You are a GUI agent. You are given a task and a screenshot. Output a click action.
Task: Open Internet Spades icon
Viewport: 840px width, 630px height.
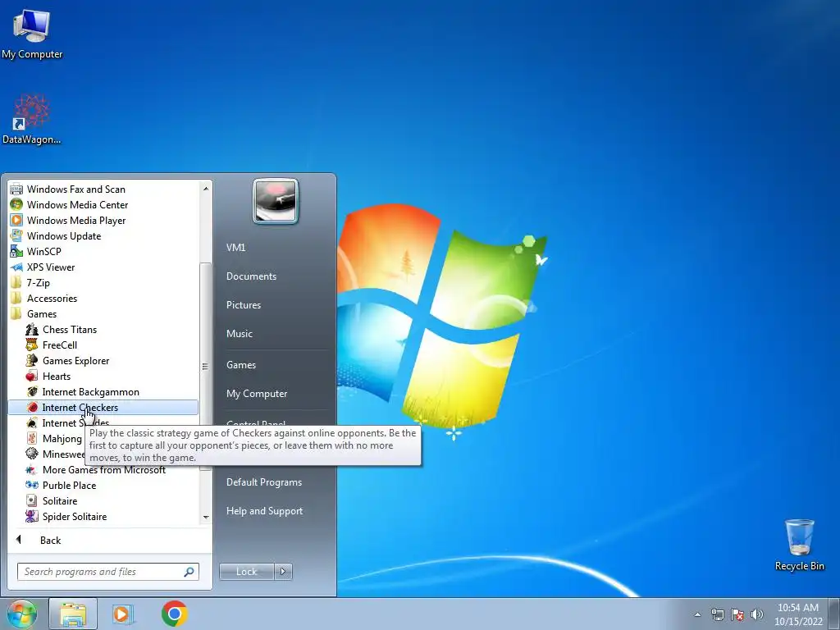(32, 422)
